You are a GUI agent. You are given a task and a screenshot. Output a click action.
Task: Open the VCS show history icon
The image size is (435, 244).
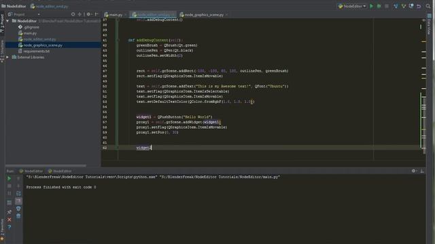click(411, 6)
